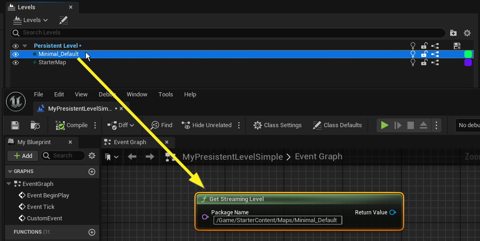Hide the Minimal_Default level

click(x=16, y=54)
